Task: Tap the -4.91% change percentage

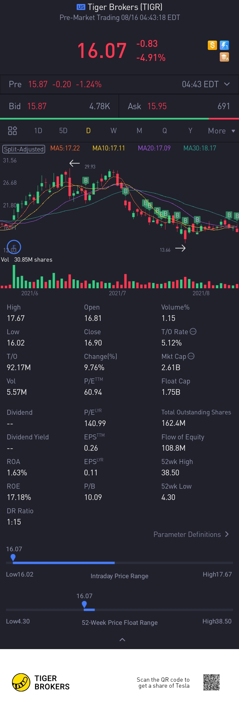Action: coord(151,58)
